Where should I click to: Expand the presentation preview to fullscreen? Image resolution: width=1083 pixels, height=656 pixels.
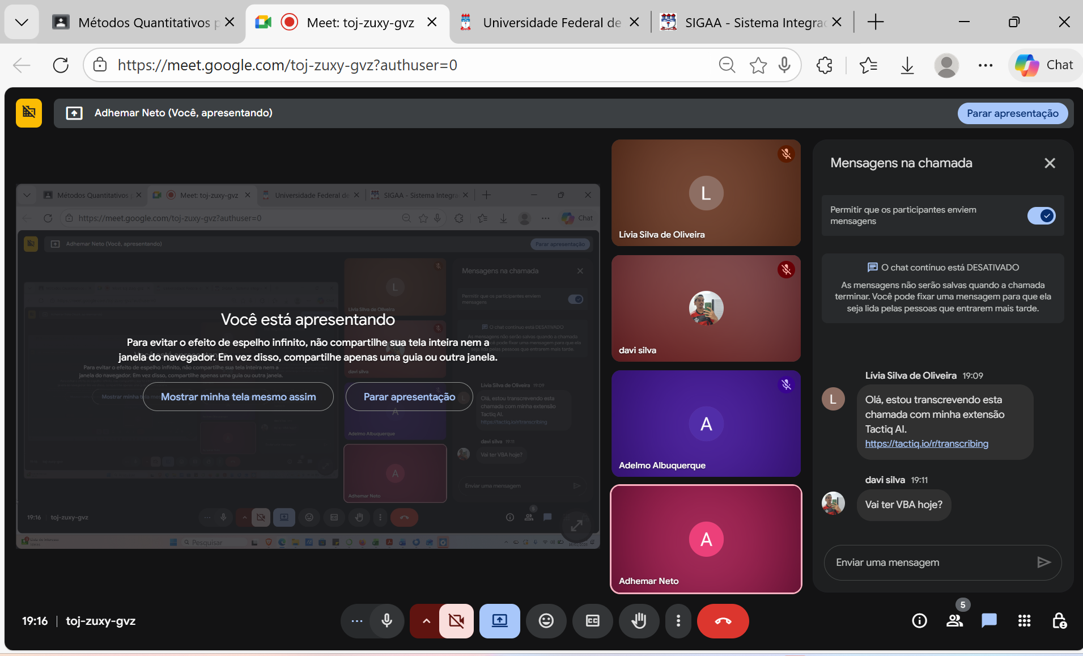(576, 526)
